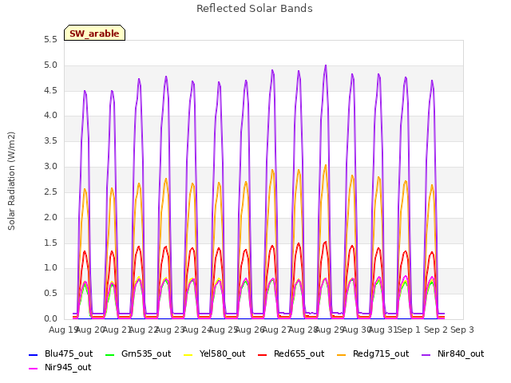Click the 4.5 y-axis tick label

coord(50,90)
